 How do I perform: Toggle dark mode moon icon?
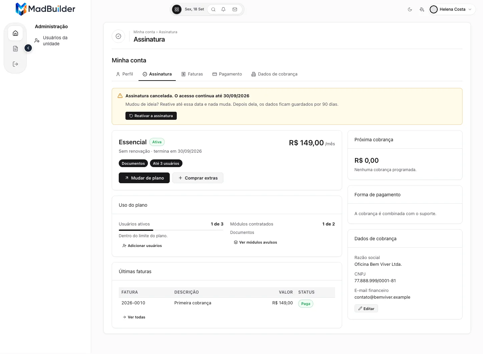(410, 9)
